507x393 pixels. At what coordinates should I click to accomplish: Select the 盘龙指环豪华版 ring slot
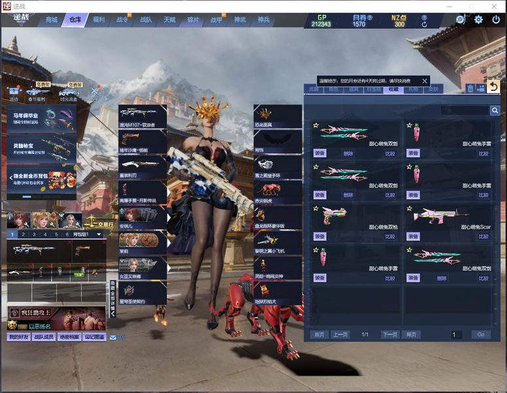pyautogui.click(x=278, y=217)
